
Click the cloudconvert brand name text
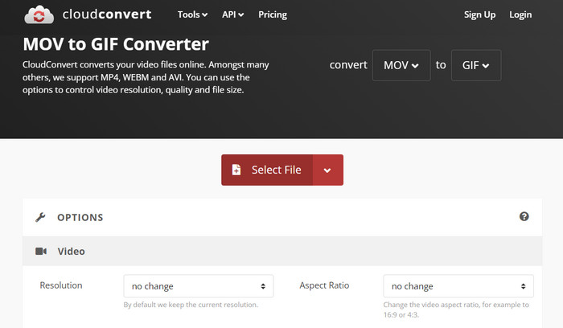pos(107,14)
